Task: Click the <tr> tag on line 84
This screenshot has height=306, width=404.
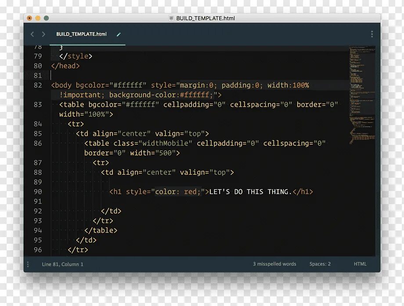Action: click(76, 124)
